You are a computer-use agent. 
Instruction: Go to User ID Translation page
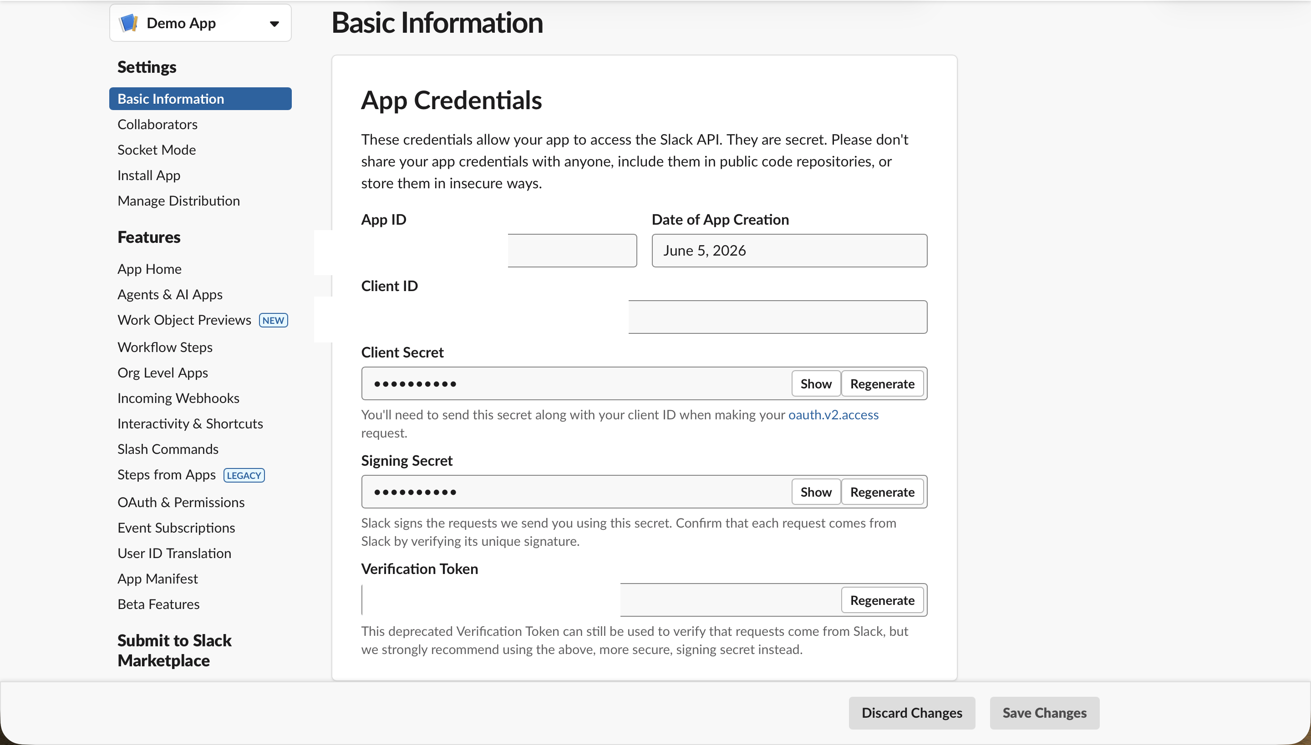[174, 554]
